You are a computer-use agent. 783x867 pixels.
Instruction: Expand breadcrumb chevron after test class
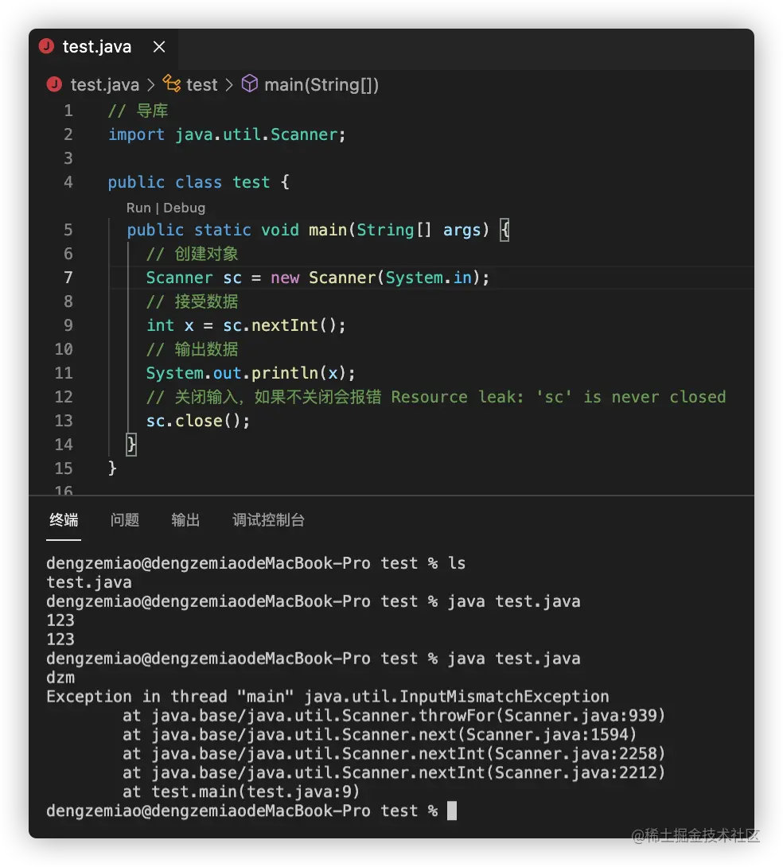point(229,84)
